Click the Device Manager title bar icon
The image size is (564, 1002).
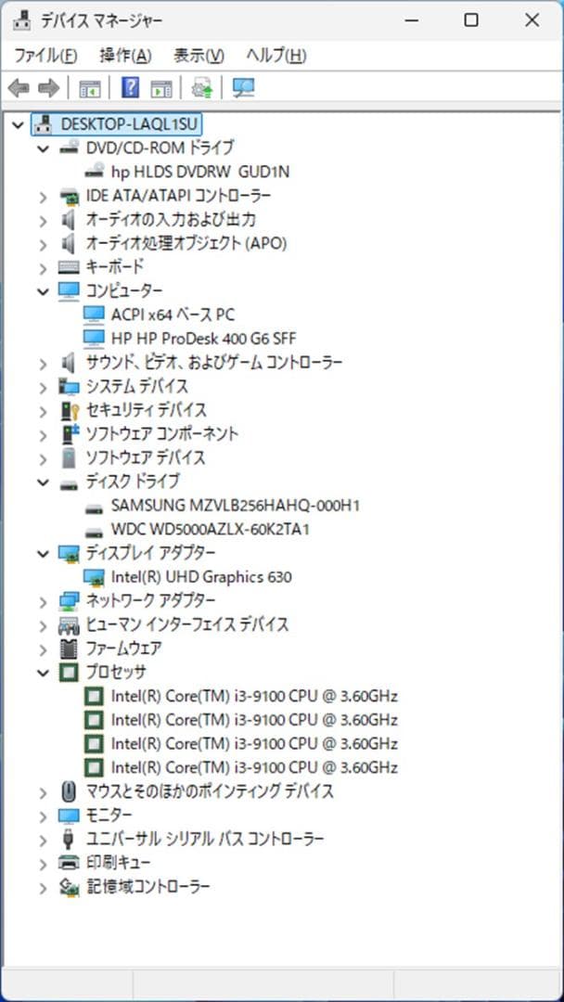pyautogui.click(x=22, y=20)
